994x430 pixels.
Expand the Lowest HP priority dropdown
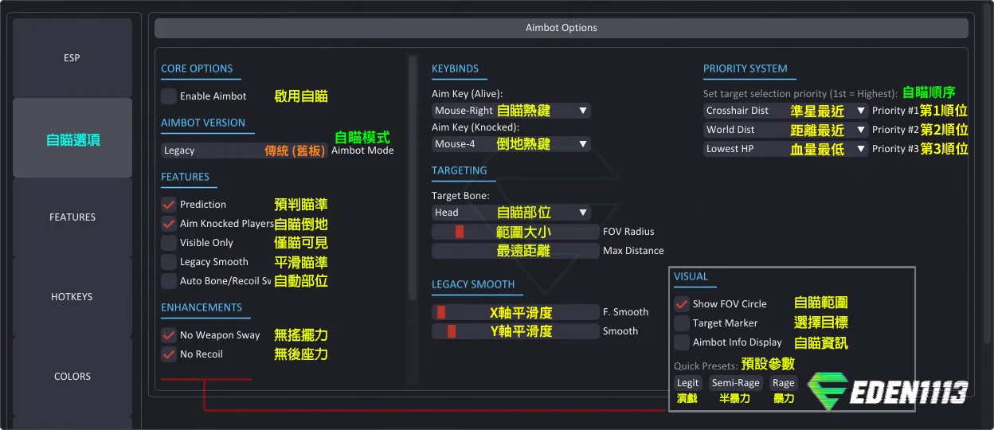785,149
